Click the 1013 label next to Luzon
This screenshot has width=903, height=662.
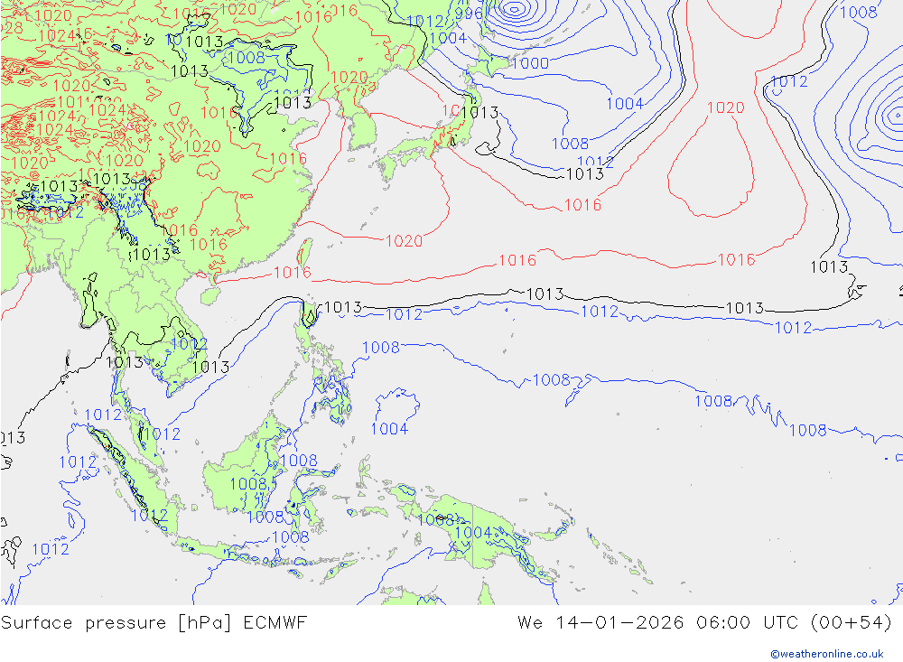[343, 308]
